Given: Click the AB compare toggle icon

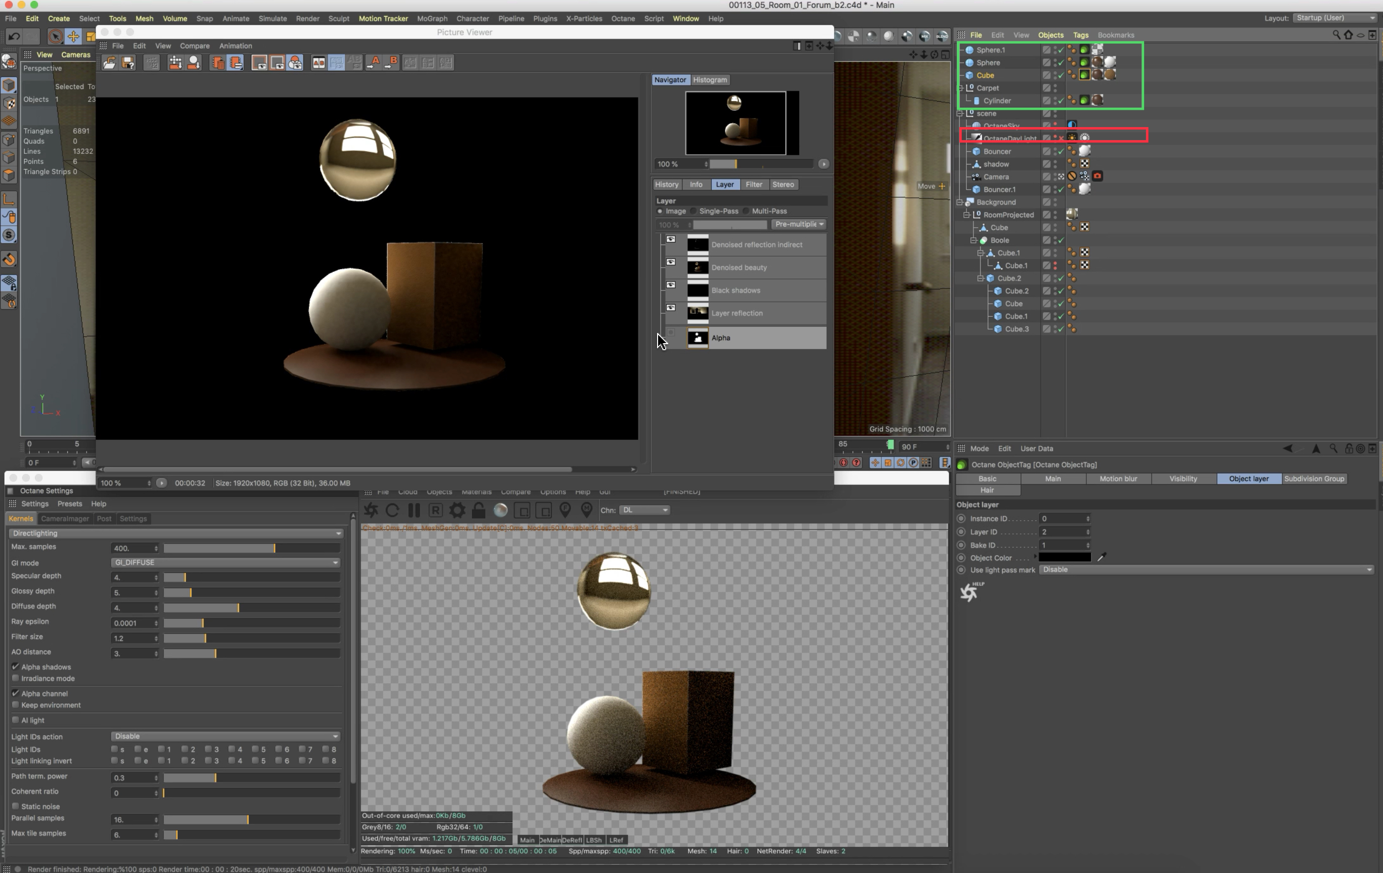Looking at the screenshot, I should click(x=319, y=63).
